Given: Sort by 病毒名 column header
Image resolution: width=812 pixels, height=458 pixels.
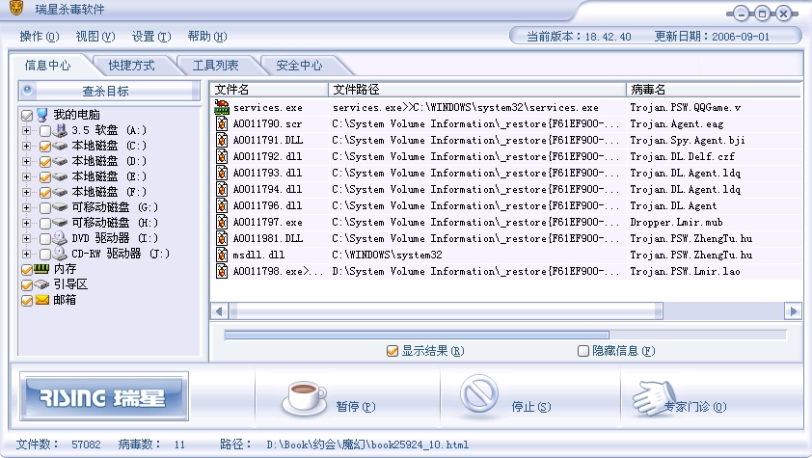Looking at the screenshot, I should pos(713,90).
